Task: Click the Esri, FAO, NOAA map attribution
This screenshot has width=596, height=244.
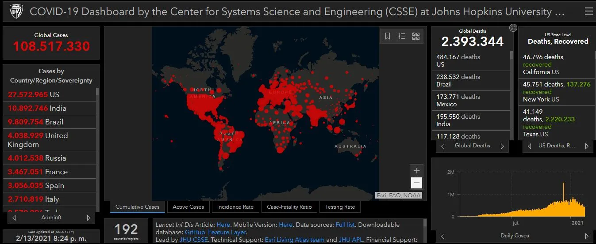Action: coord(399,195)
